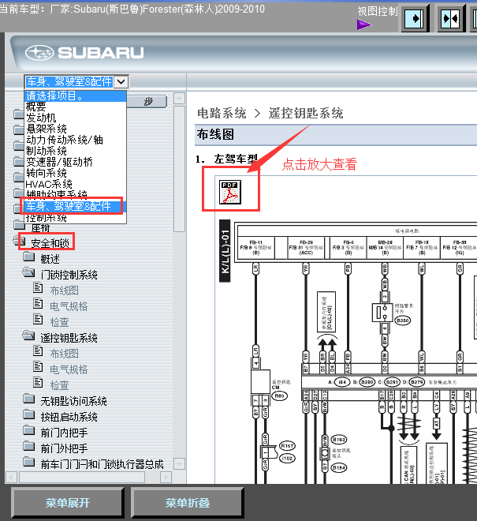Image resolution: width=477 pixels, height=521 pixels.
Task: Click the 左驾车型 heading
Action: (x=236, y=159)
